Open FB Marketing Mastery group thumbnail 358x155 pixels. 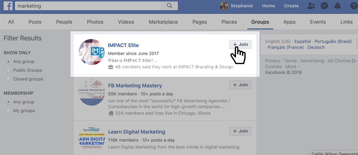pyautogui.click(x=92, y=92)
